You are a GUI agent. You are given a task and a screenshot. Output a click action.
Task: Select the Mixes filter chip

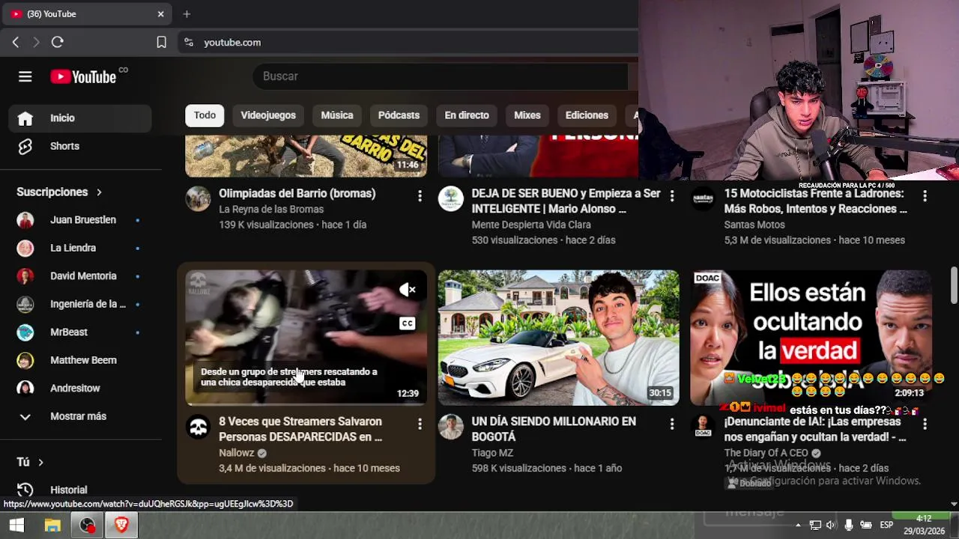(527, 115)
